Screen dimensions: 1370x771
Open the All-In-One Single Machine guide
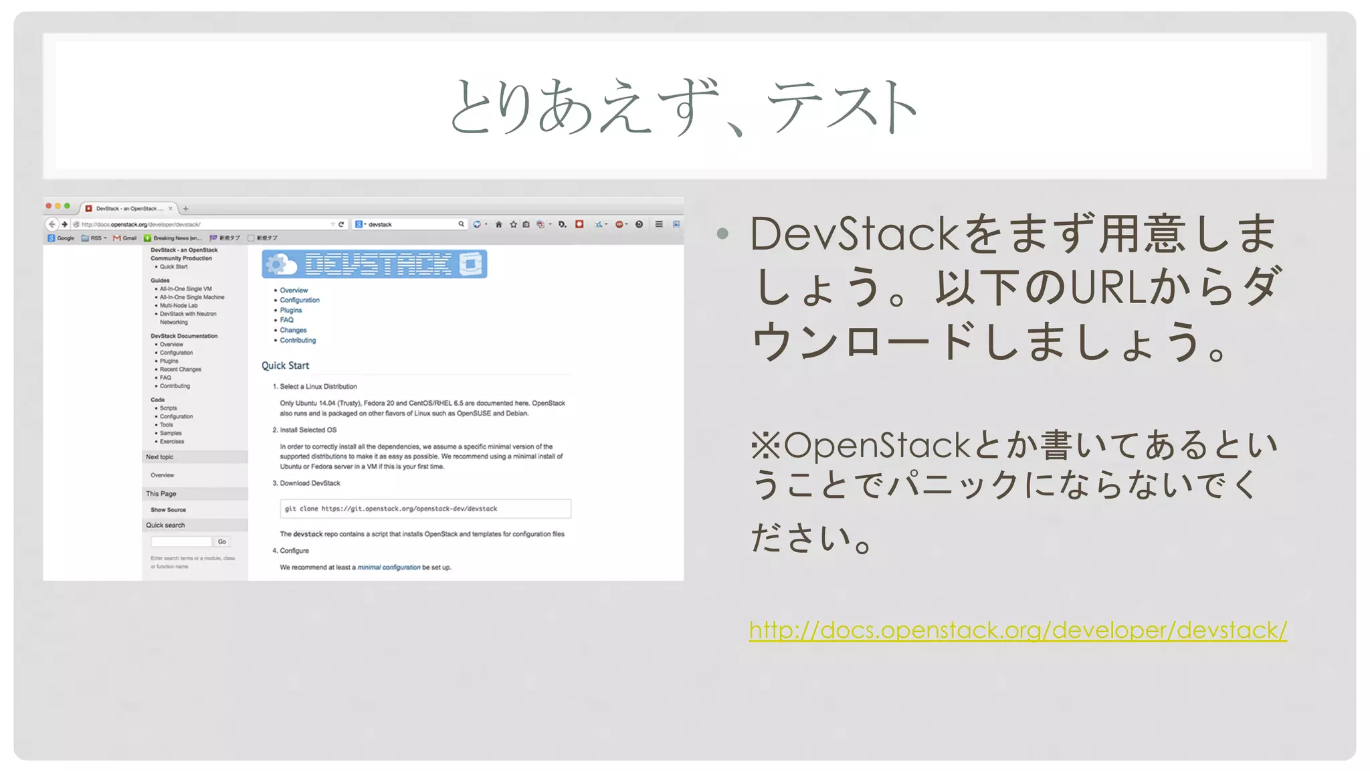[x=192, y=296]
